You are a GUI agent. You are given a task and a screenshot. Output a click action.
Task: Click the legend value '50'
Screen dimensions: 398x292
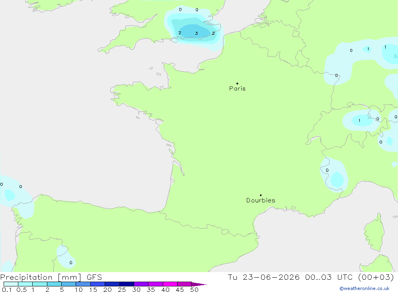(194, 290)
